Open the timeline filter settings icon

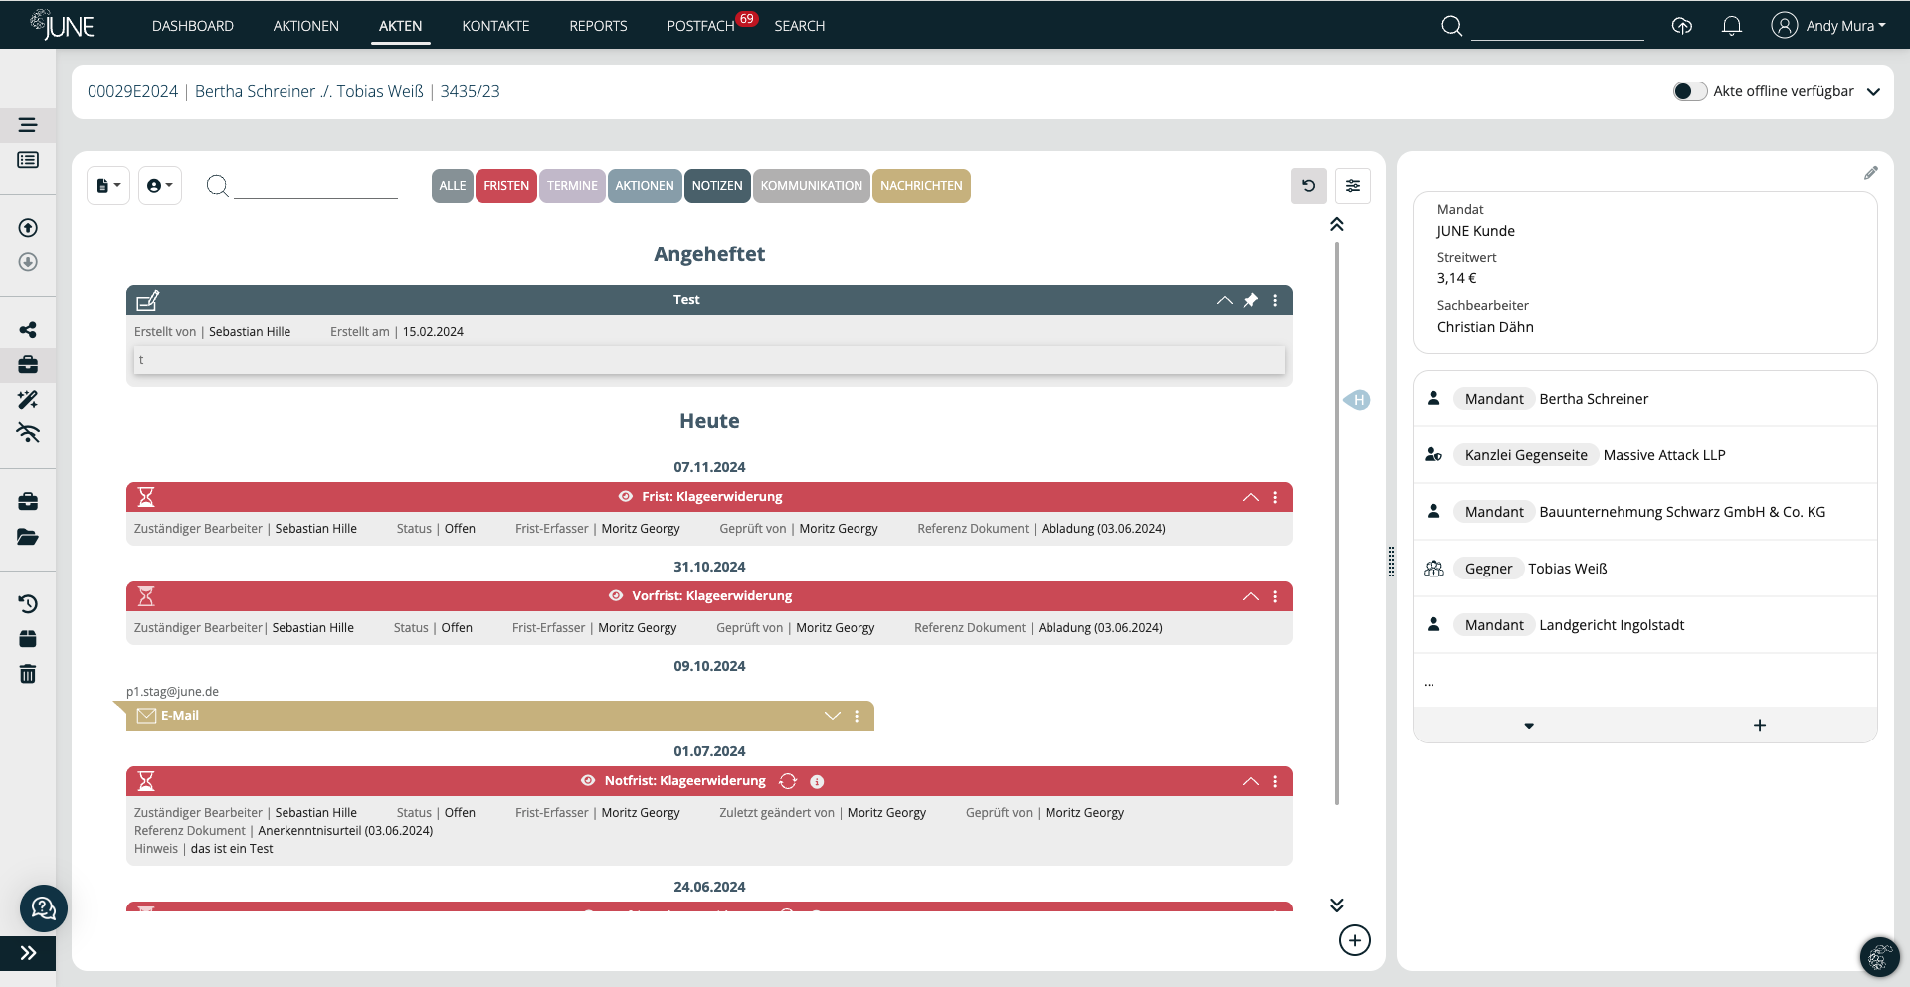1353,186
